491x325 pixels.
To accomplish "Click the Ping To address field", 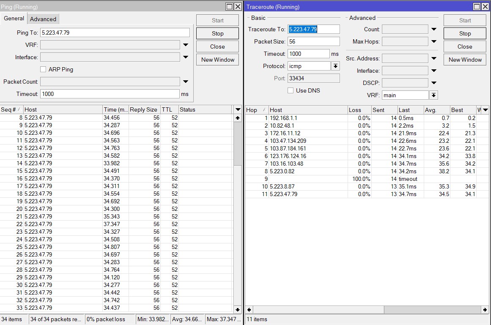I will click(x=115, y=33).
